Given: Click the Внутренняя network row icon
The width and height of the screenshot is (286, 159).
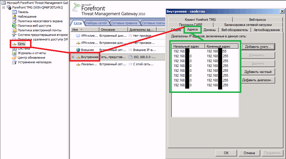Looking at the screenshot, I should pos(78,57).
